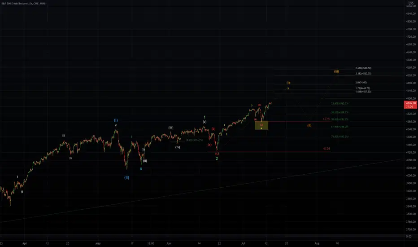Viewport: 418px width, 247px height.
Task: Click the Aug label on time axis
Action: tap(317, 243)
